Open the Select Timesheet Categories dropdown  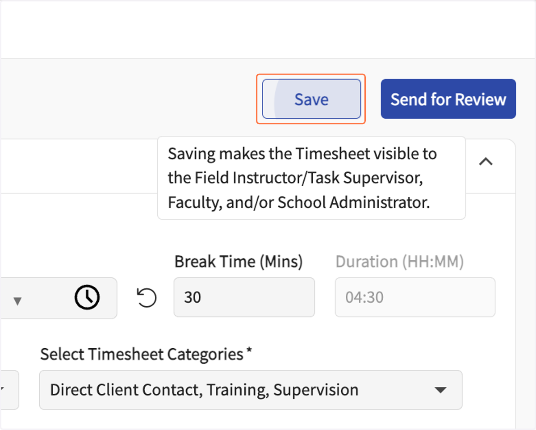[251, 390]
